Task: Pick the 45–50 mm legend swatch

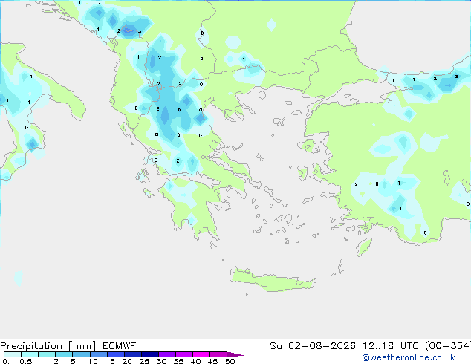Action: pyautogui.click(x=218, y=354)
